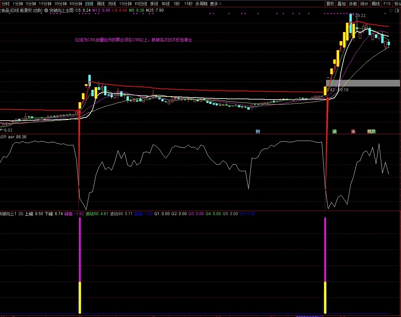
Task: Expand the 更多 periods list
Action: (x=216, y=4)
